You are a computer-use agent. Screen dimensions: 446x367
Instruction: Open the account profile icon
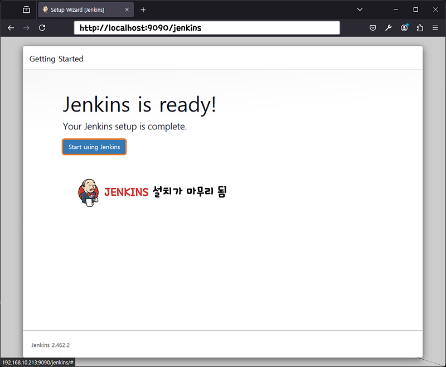pos(404,28)
